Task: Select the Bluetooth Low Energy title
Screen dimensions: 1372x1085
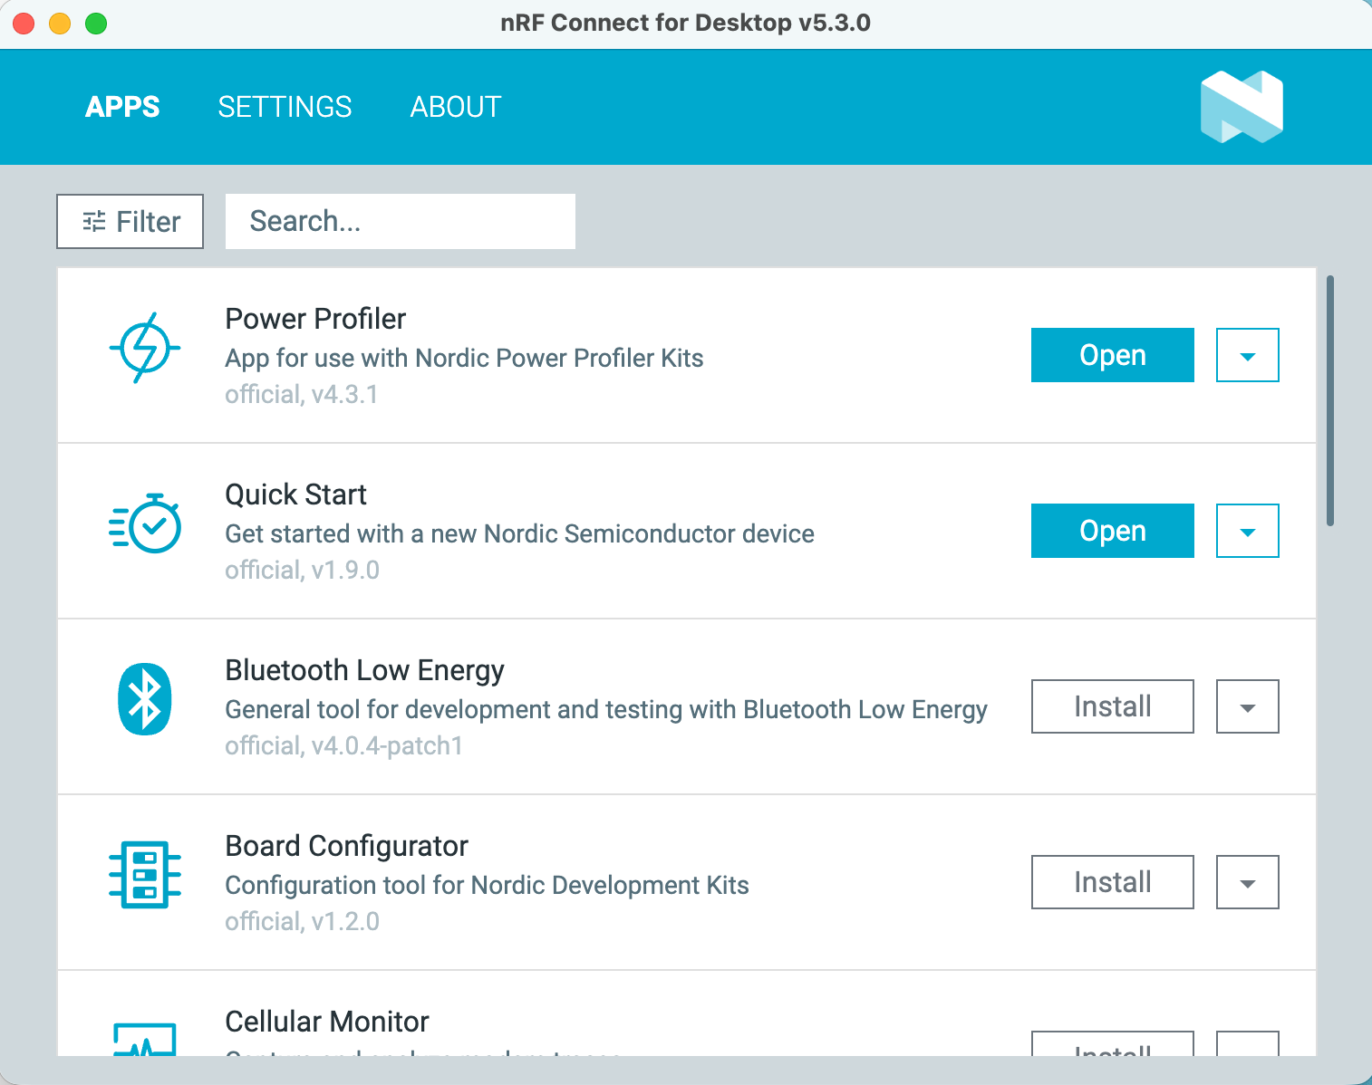Action: 364,670
